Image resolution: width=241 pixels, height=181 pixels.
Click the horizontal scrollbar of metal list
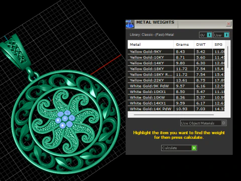point(174,115)
